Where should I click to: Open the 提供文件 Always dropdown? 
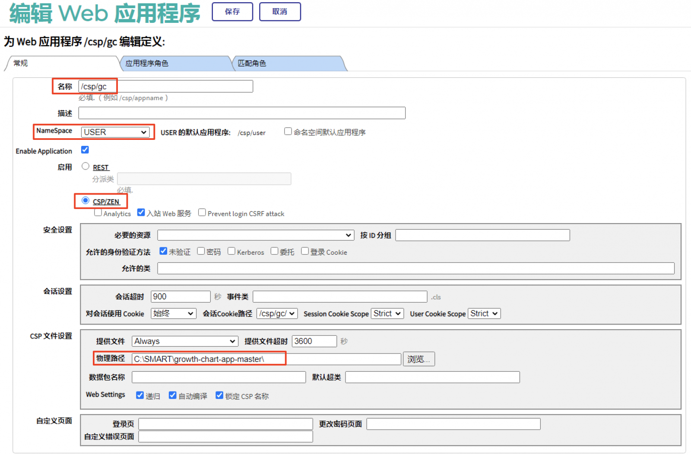[184, 341]
